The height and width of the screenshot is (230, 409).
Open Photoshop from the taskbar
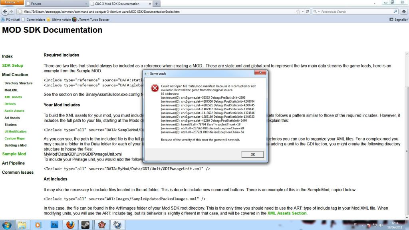tap(54, 224)
